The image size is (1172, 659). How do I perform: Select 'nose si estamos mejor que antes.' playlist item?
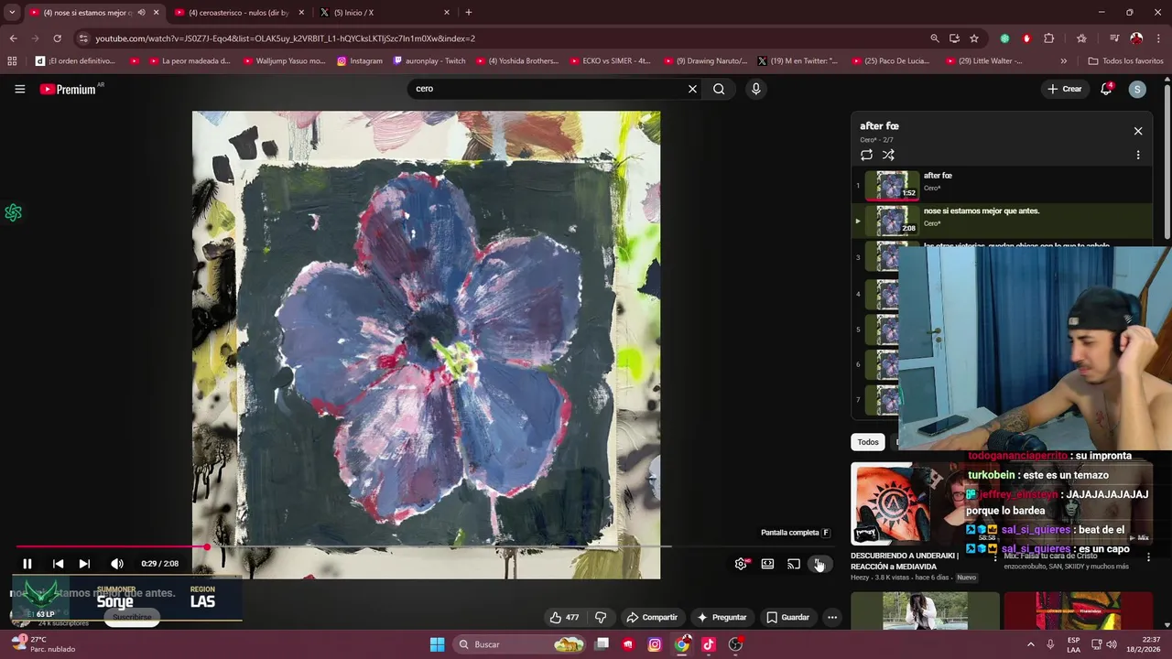(1002, 221)
